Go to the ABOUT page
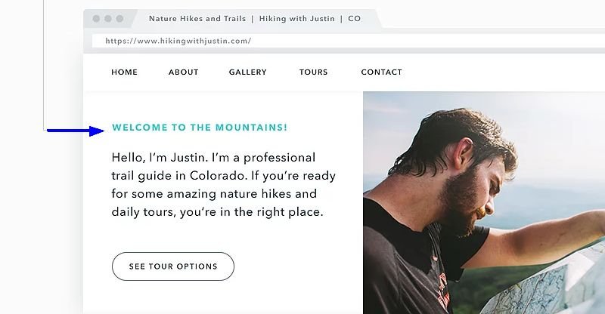 coord(183,72)
